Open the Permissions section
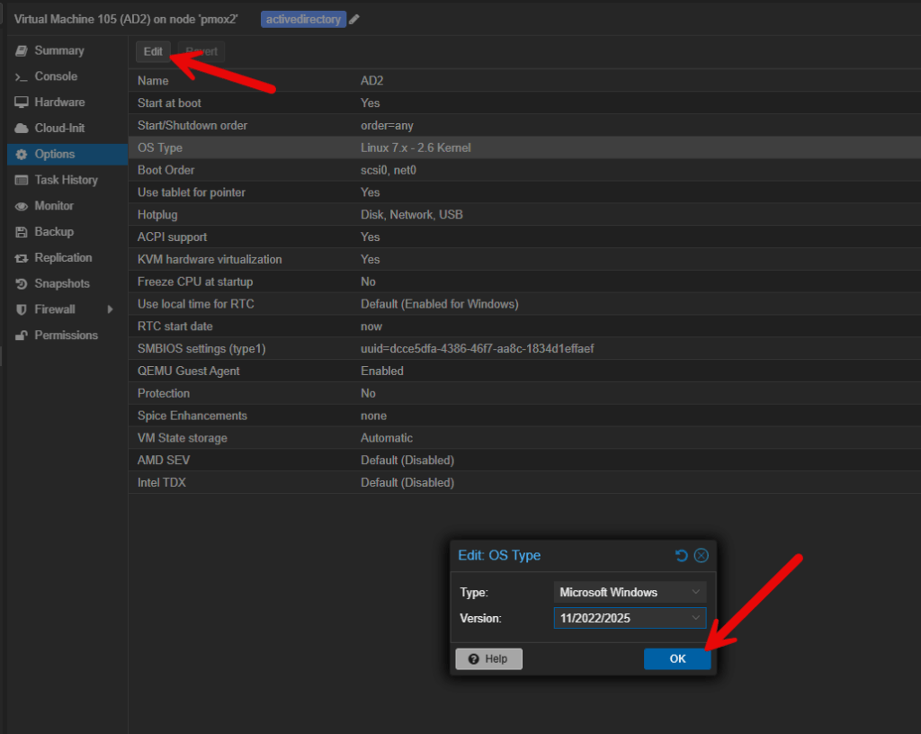Screen dimensions: 921x734 pyautogui.click(x=66, y=335)
